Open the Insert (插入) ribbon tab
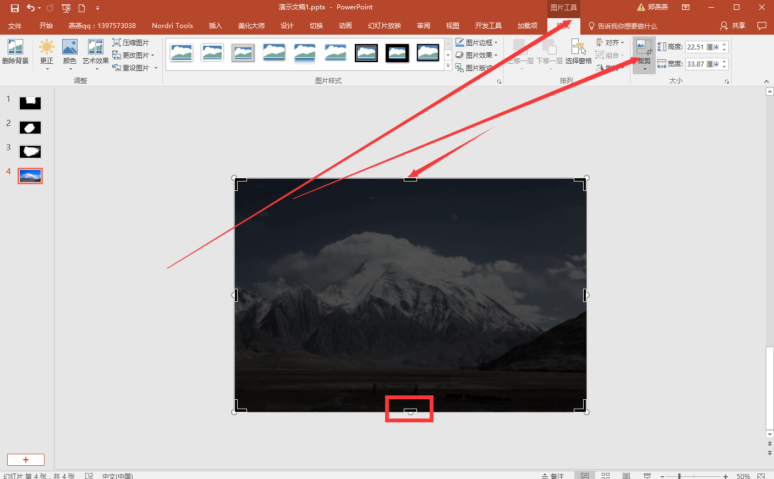Image resolution: width=774 pixels, height=479 pixels. (x=215, y=26)
